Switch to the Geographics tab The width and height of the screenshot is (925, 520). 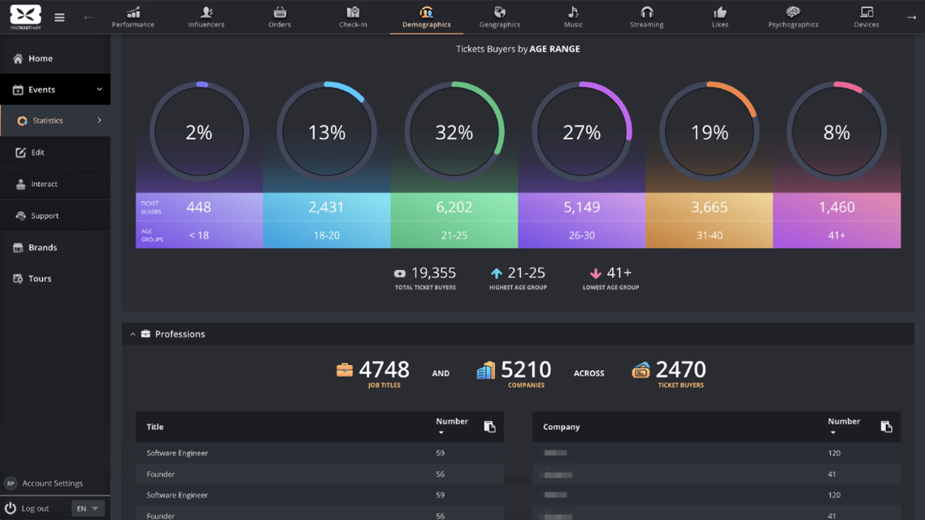tap(499, 16)
